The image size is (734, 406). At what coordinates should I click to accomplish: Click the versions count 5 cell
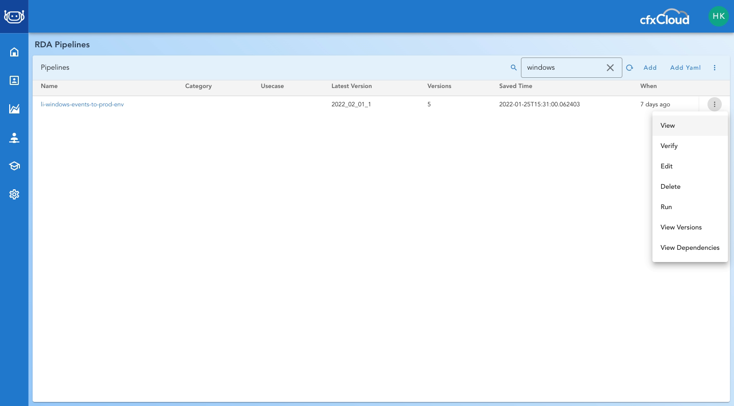[429, 104]
